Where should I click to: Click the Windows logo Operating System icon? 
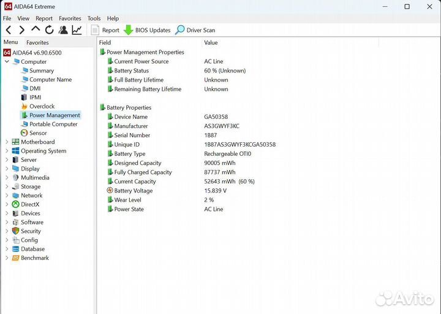click(16, 151)
